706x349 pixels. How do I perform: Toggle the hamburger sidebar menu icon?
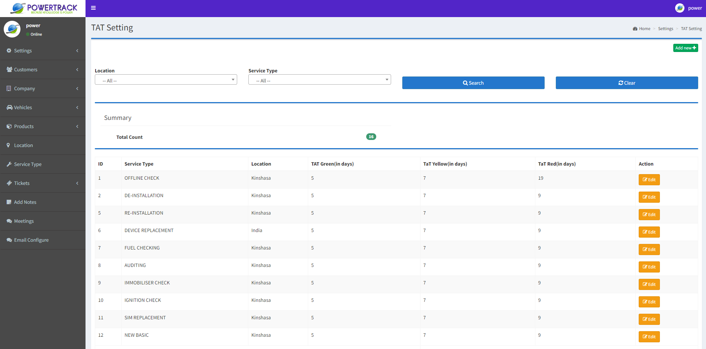click(93, 8)
